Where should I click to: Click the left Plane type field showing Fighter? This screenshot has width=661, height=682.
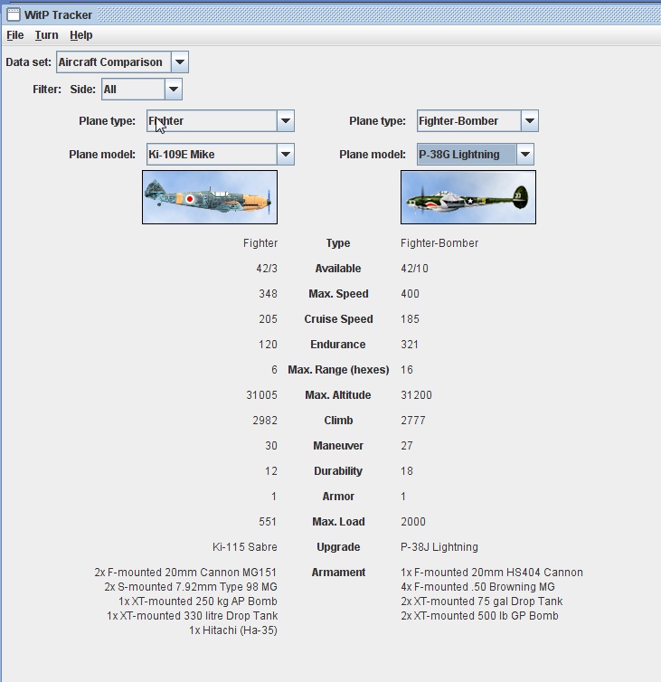tap(212, 121)
